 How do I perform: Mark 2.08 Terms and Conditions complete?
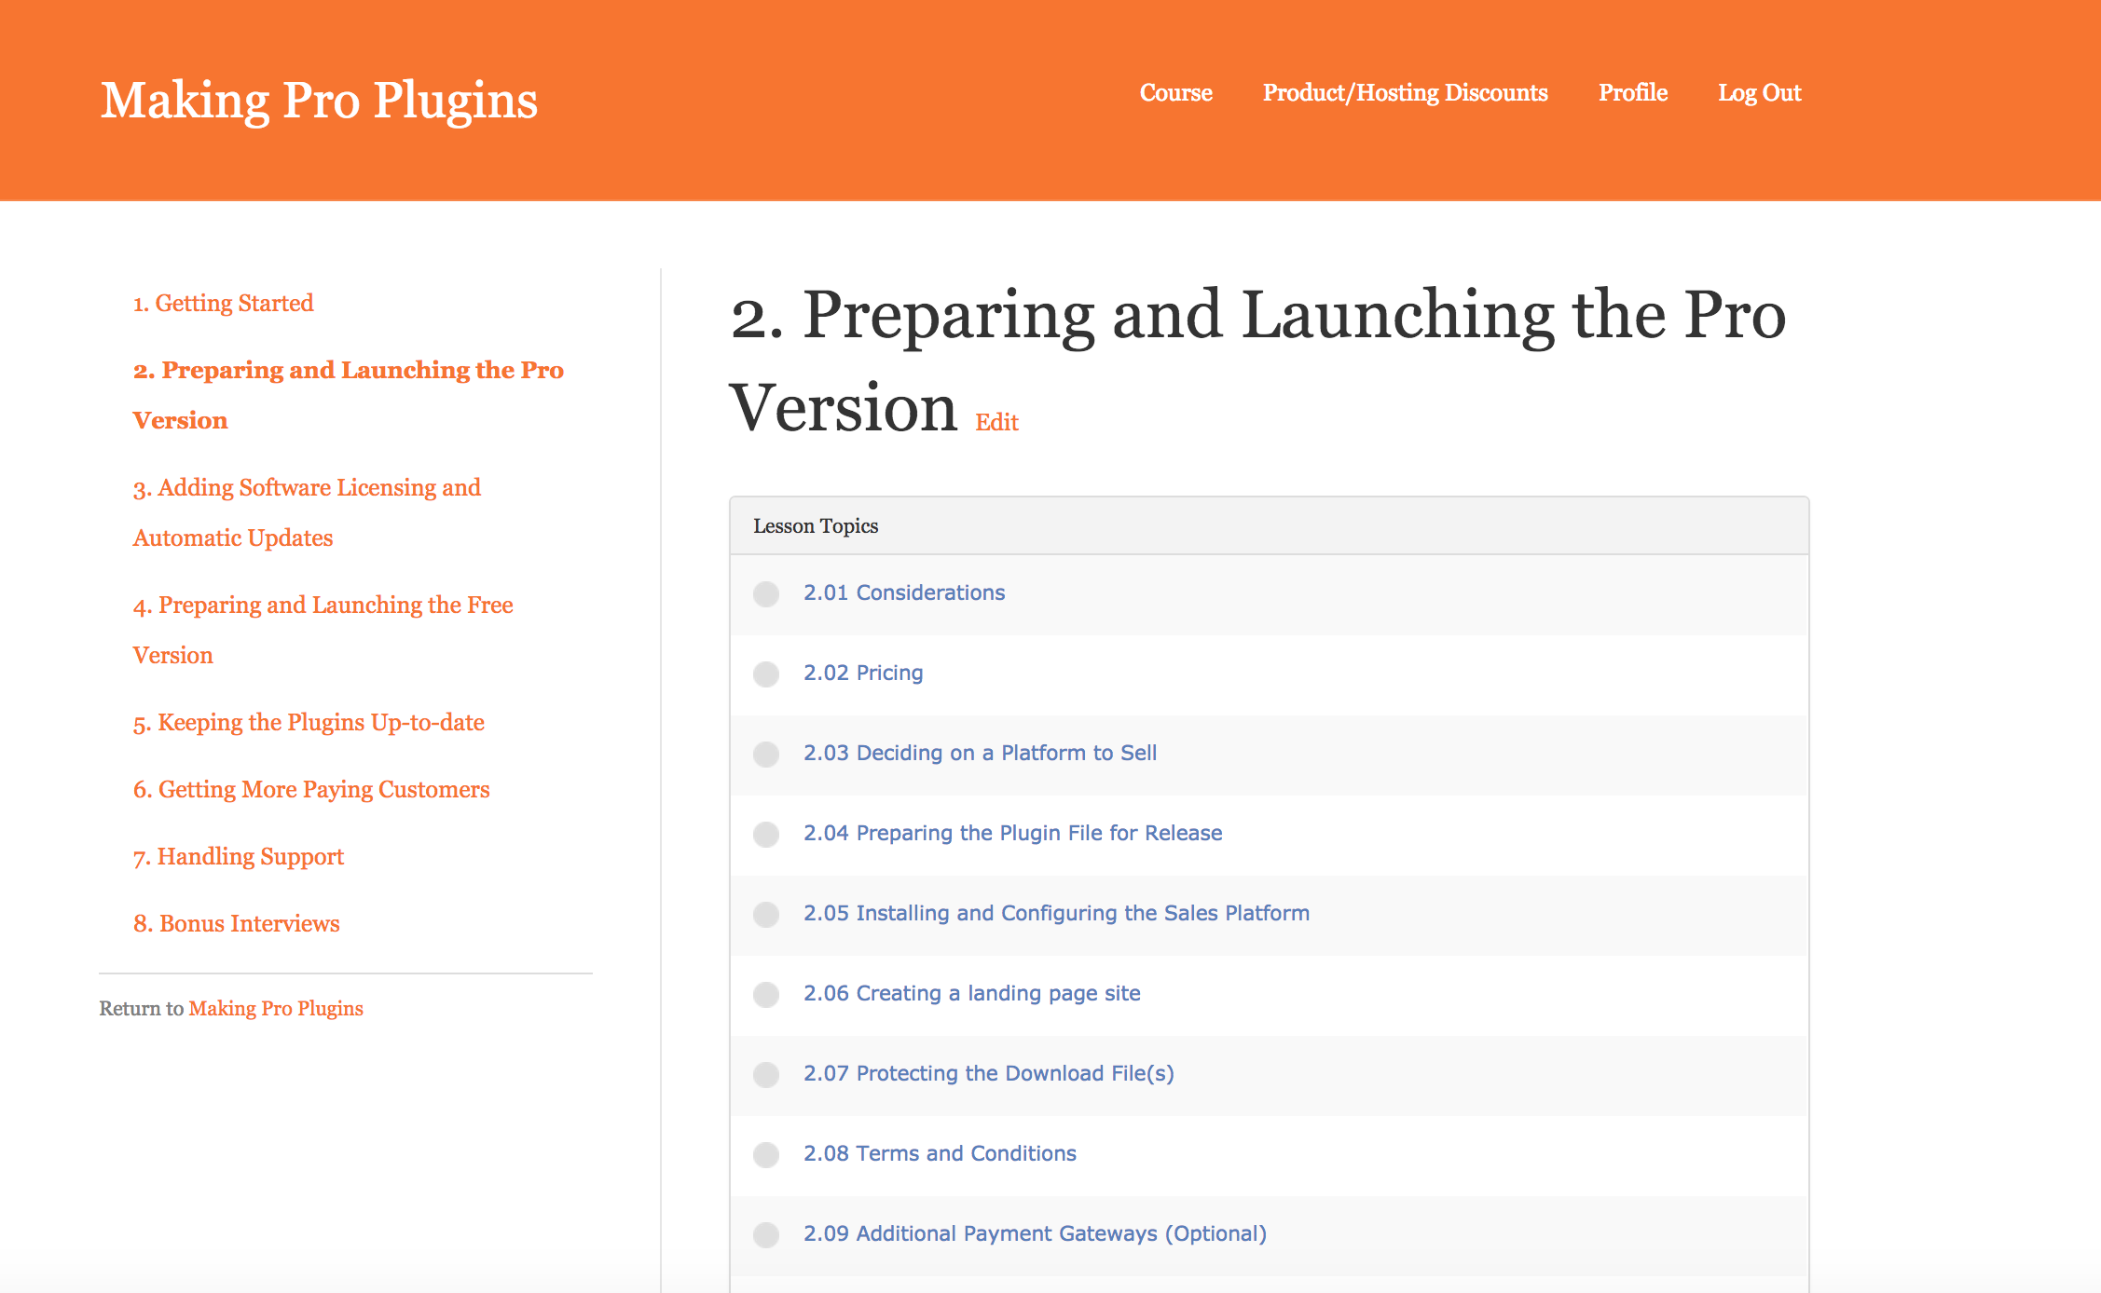click(x=766, y=1154)
